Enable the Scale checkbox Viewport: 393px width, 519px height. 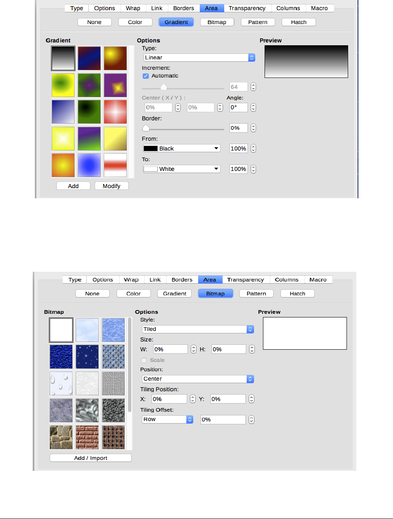coord(144,360)
